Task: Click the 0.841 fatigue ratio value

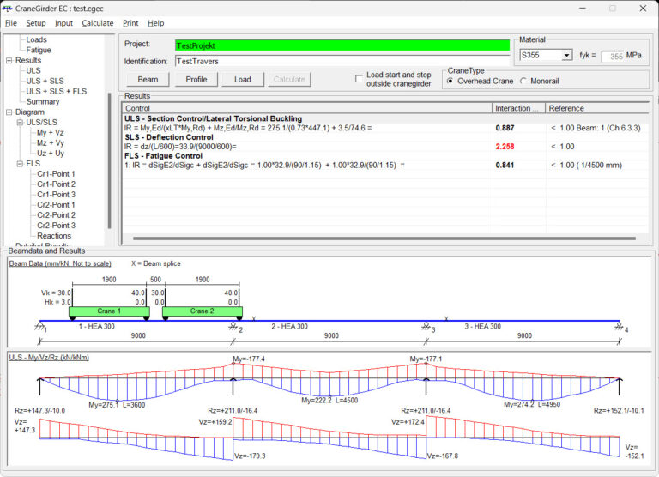Action: pos(505,166)
